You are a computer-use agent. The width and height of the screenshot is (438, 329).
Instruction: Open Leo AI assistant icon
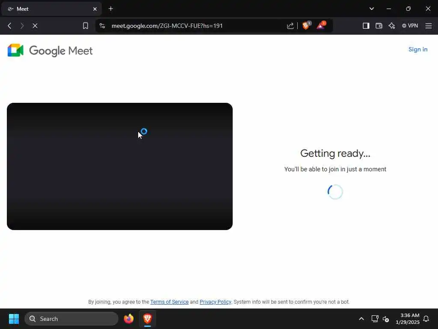click(x=392, y=26)
